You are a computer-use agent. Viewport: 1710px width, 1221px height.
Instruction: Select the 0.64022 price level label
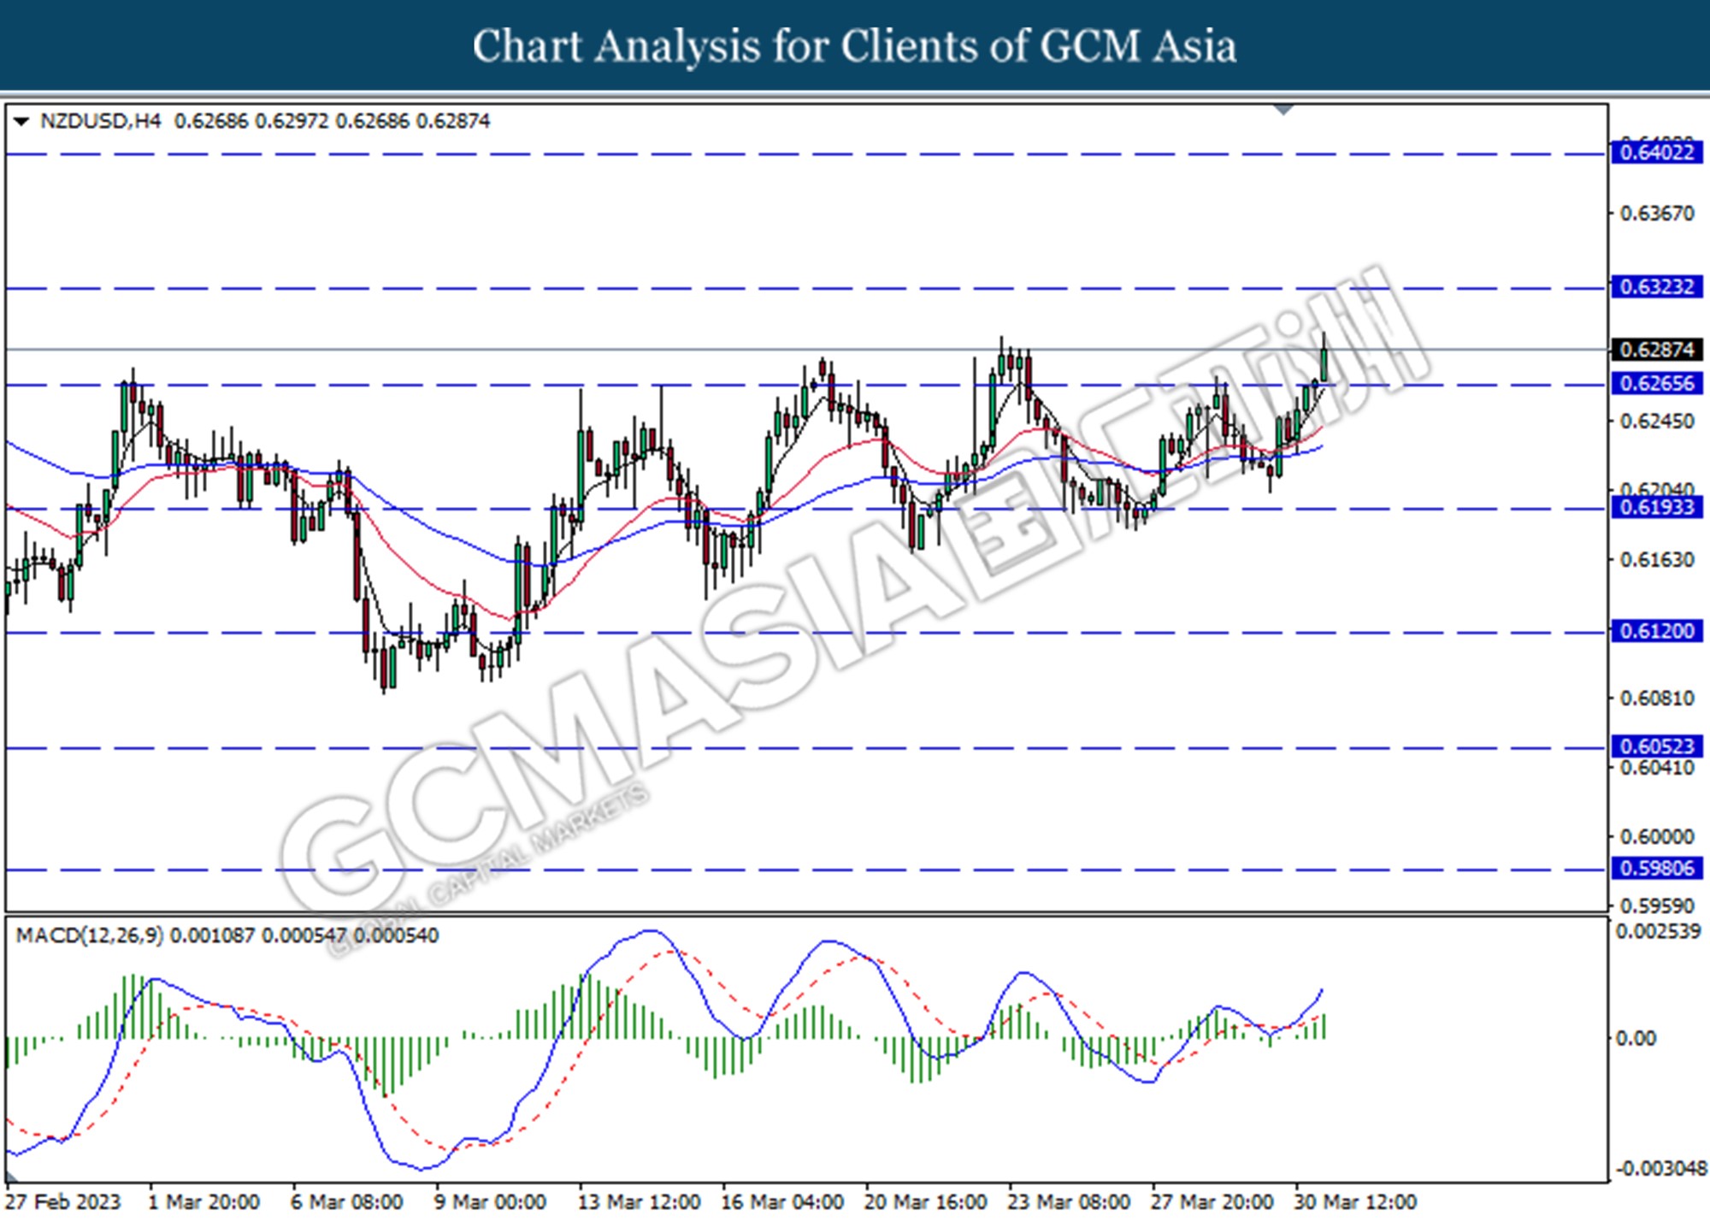[x=1657, y=153]
